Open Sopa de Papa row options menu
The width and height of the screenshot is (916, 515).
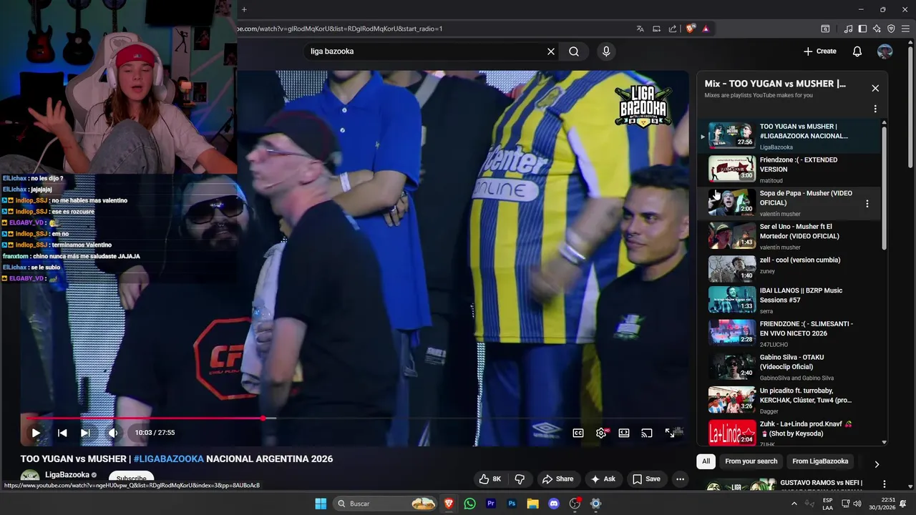[867, 204]
